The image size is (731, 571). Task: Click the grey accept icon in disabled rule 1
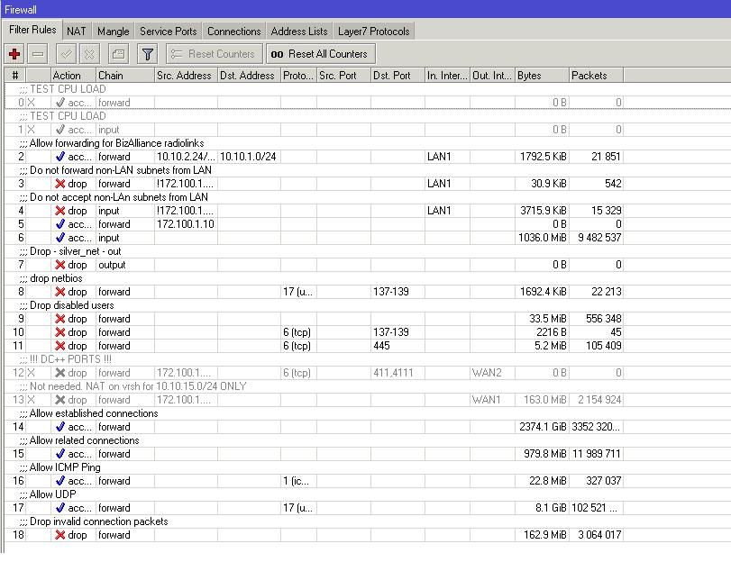[x=60, y=130]
